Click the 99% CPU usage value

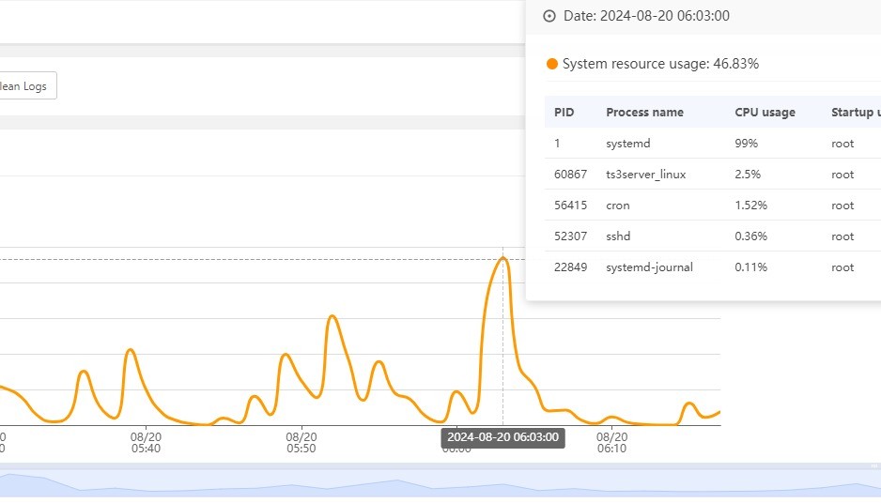coord(746,144)
